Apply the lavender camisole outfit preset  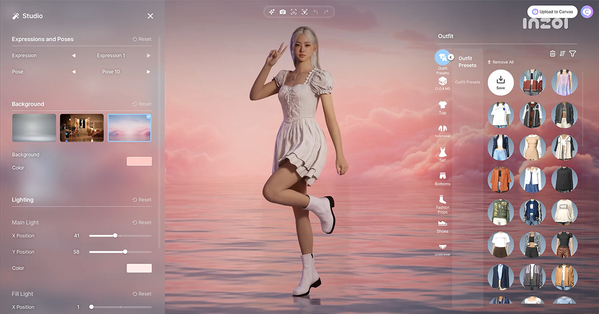(565, 83)
